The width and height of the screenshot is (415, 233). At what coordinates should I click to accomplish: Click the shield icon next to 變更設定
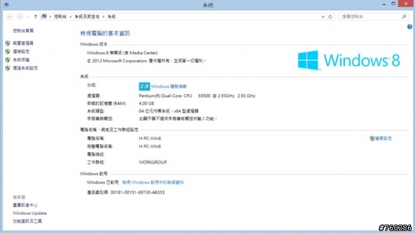pyautogui.click(x=372, y=139)
